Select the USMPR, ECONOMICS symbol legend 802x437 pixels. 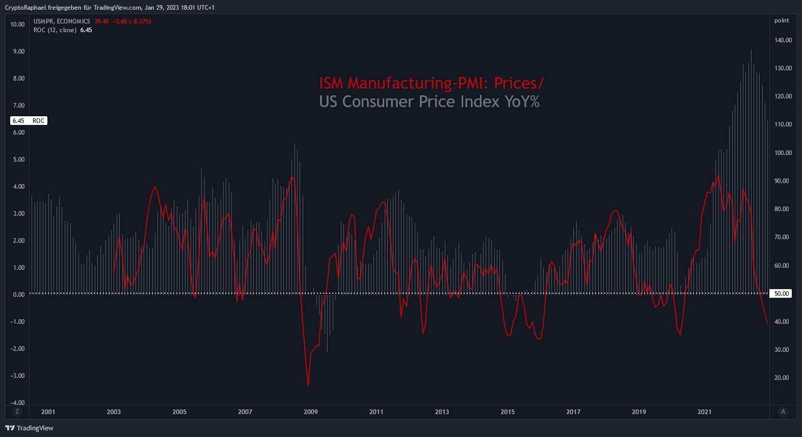[62, 21]
